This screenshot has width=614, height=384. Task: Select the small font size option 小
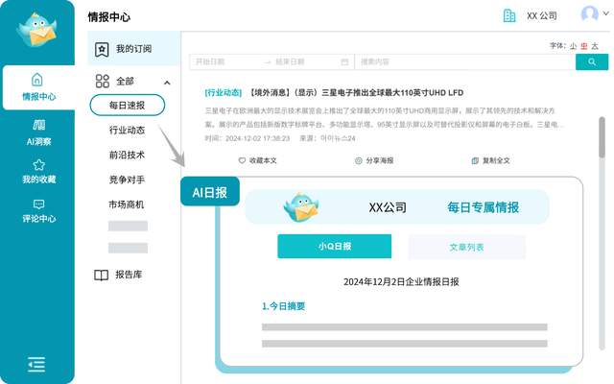coord(573,45)
